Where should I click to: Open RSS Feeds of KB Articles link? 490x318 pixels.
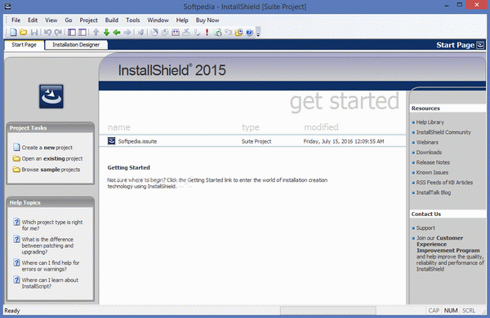pos(444,183)
